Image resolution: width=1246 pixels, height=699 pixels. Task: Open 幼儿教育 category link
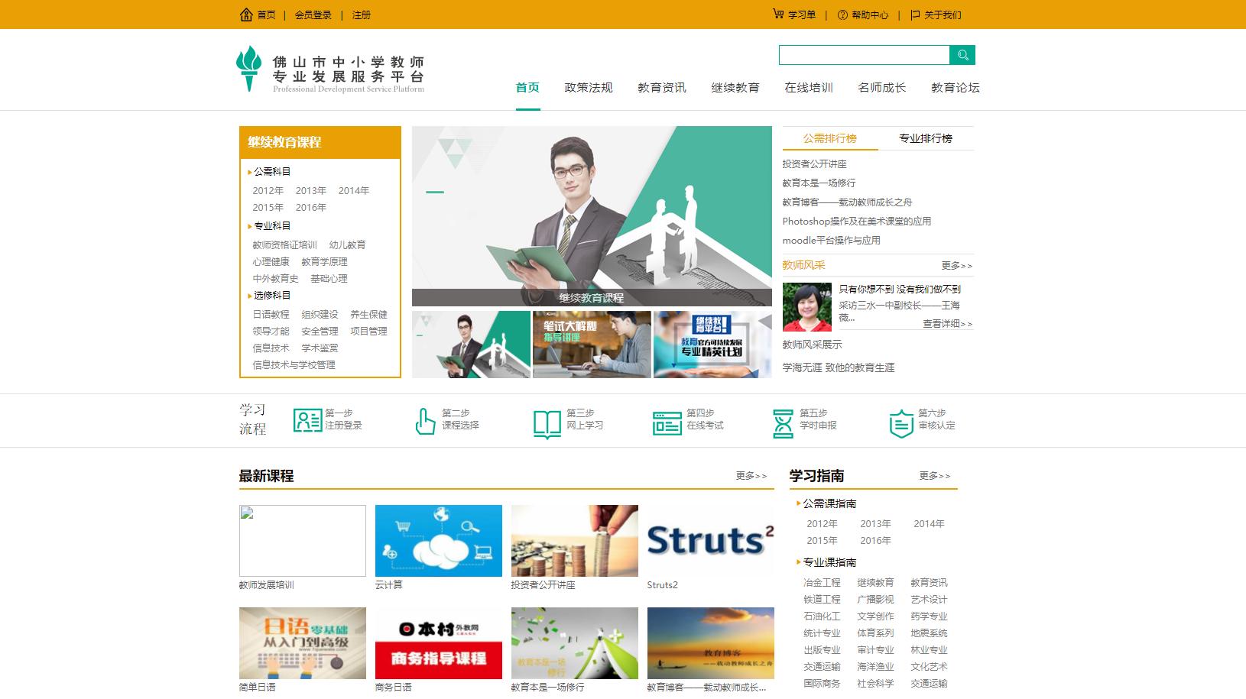click(x=347, y=245)
